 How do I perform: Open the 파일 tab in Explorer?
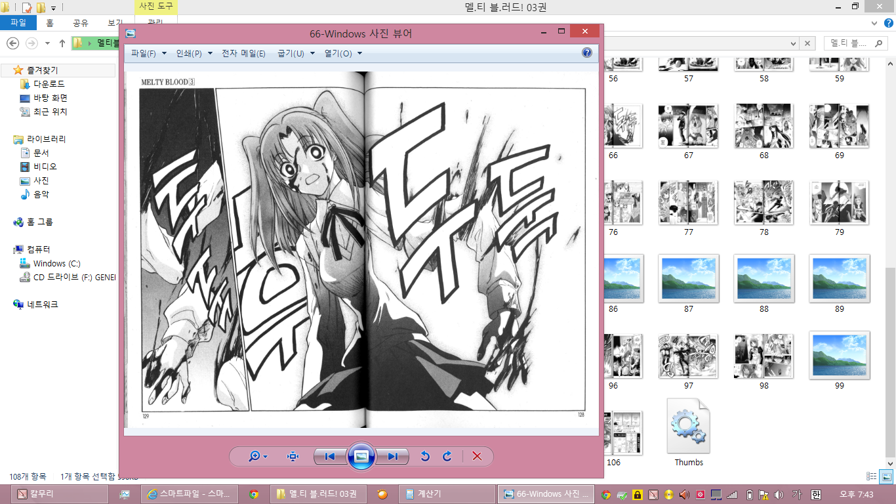[18, 23]
